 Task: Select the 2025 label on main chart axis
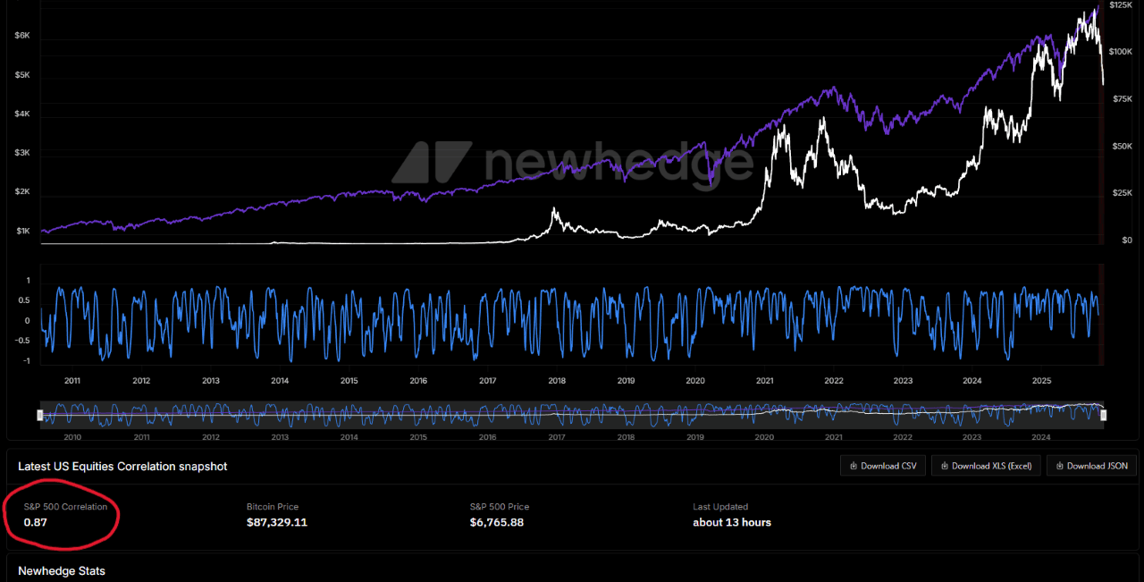[x=1041, y=380]
